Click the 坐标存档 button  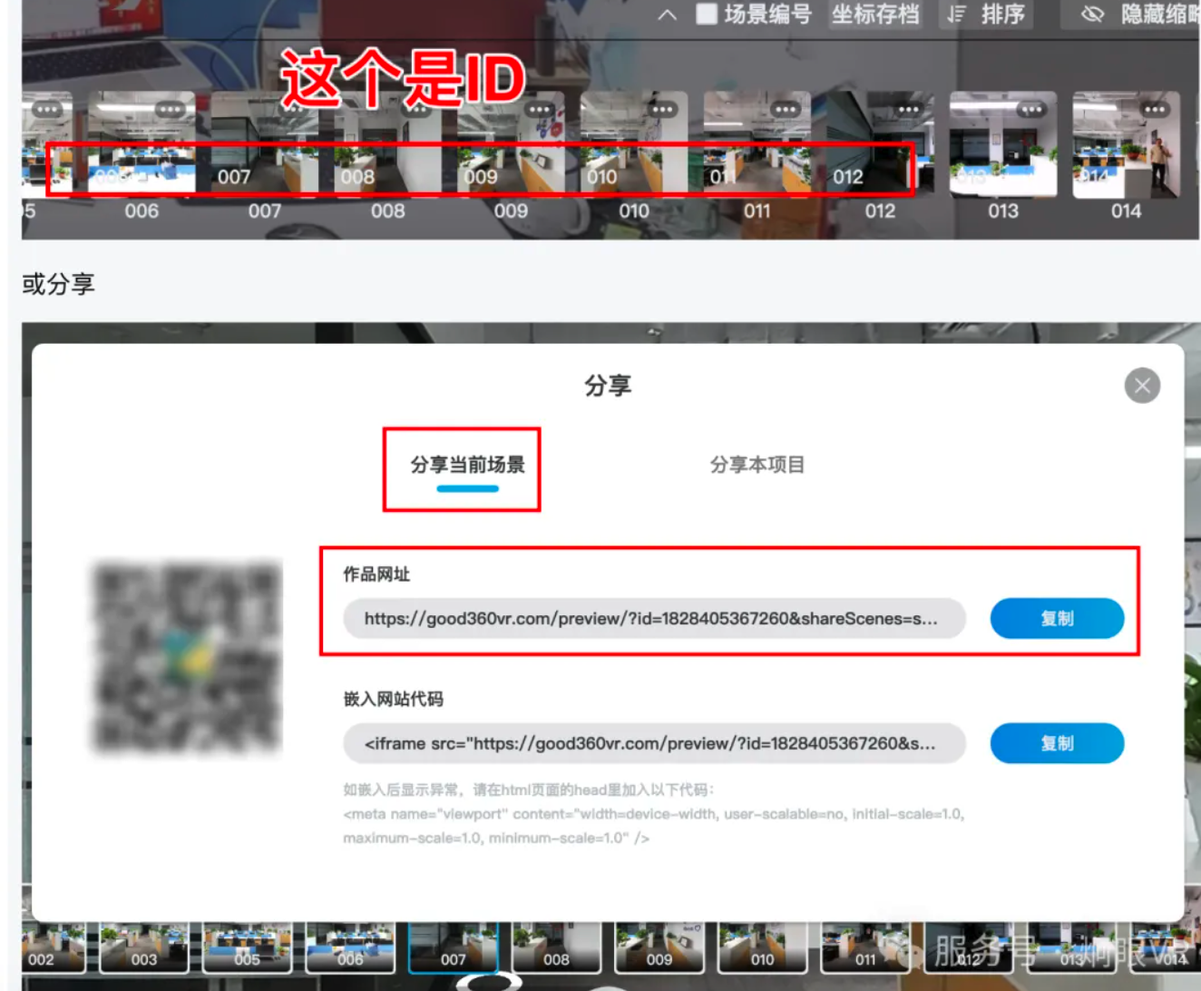coord(875,15)
